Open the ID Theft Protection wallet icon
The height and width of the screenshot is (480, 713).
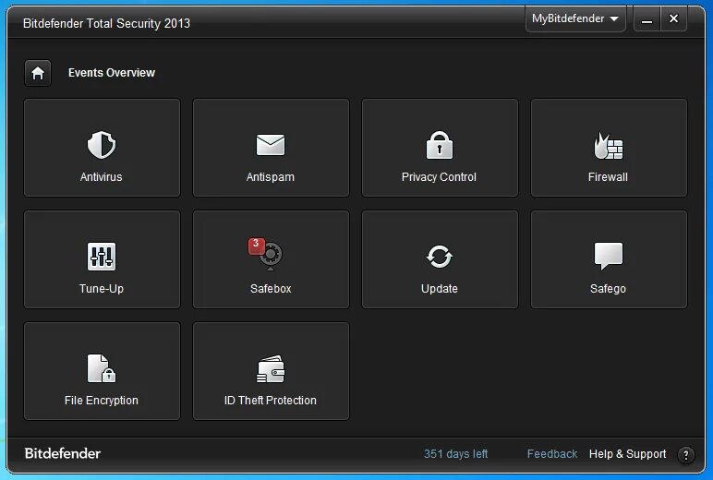[x=271, y=368]
